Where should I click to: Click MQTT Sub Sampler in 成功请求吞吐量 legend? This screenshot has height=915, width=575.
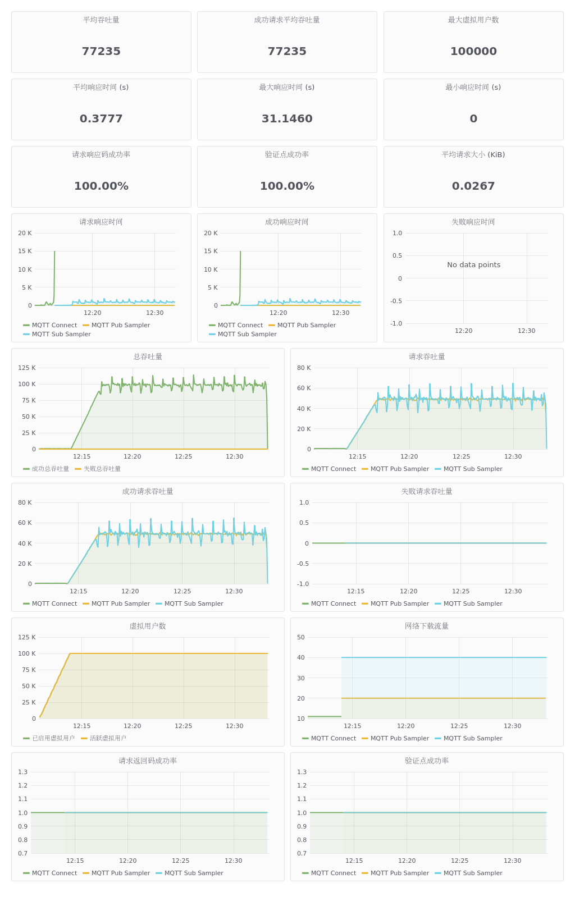coord(194,603)
